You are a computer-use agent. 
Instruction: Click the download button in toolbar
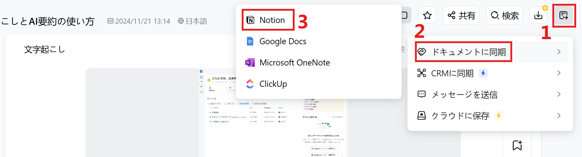click(x=538, y=15)
